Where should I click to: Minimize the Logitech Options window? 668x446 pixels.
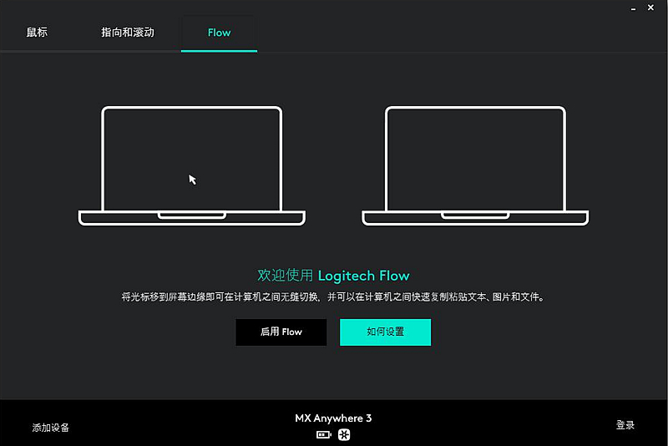(x=634, y=8)
